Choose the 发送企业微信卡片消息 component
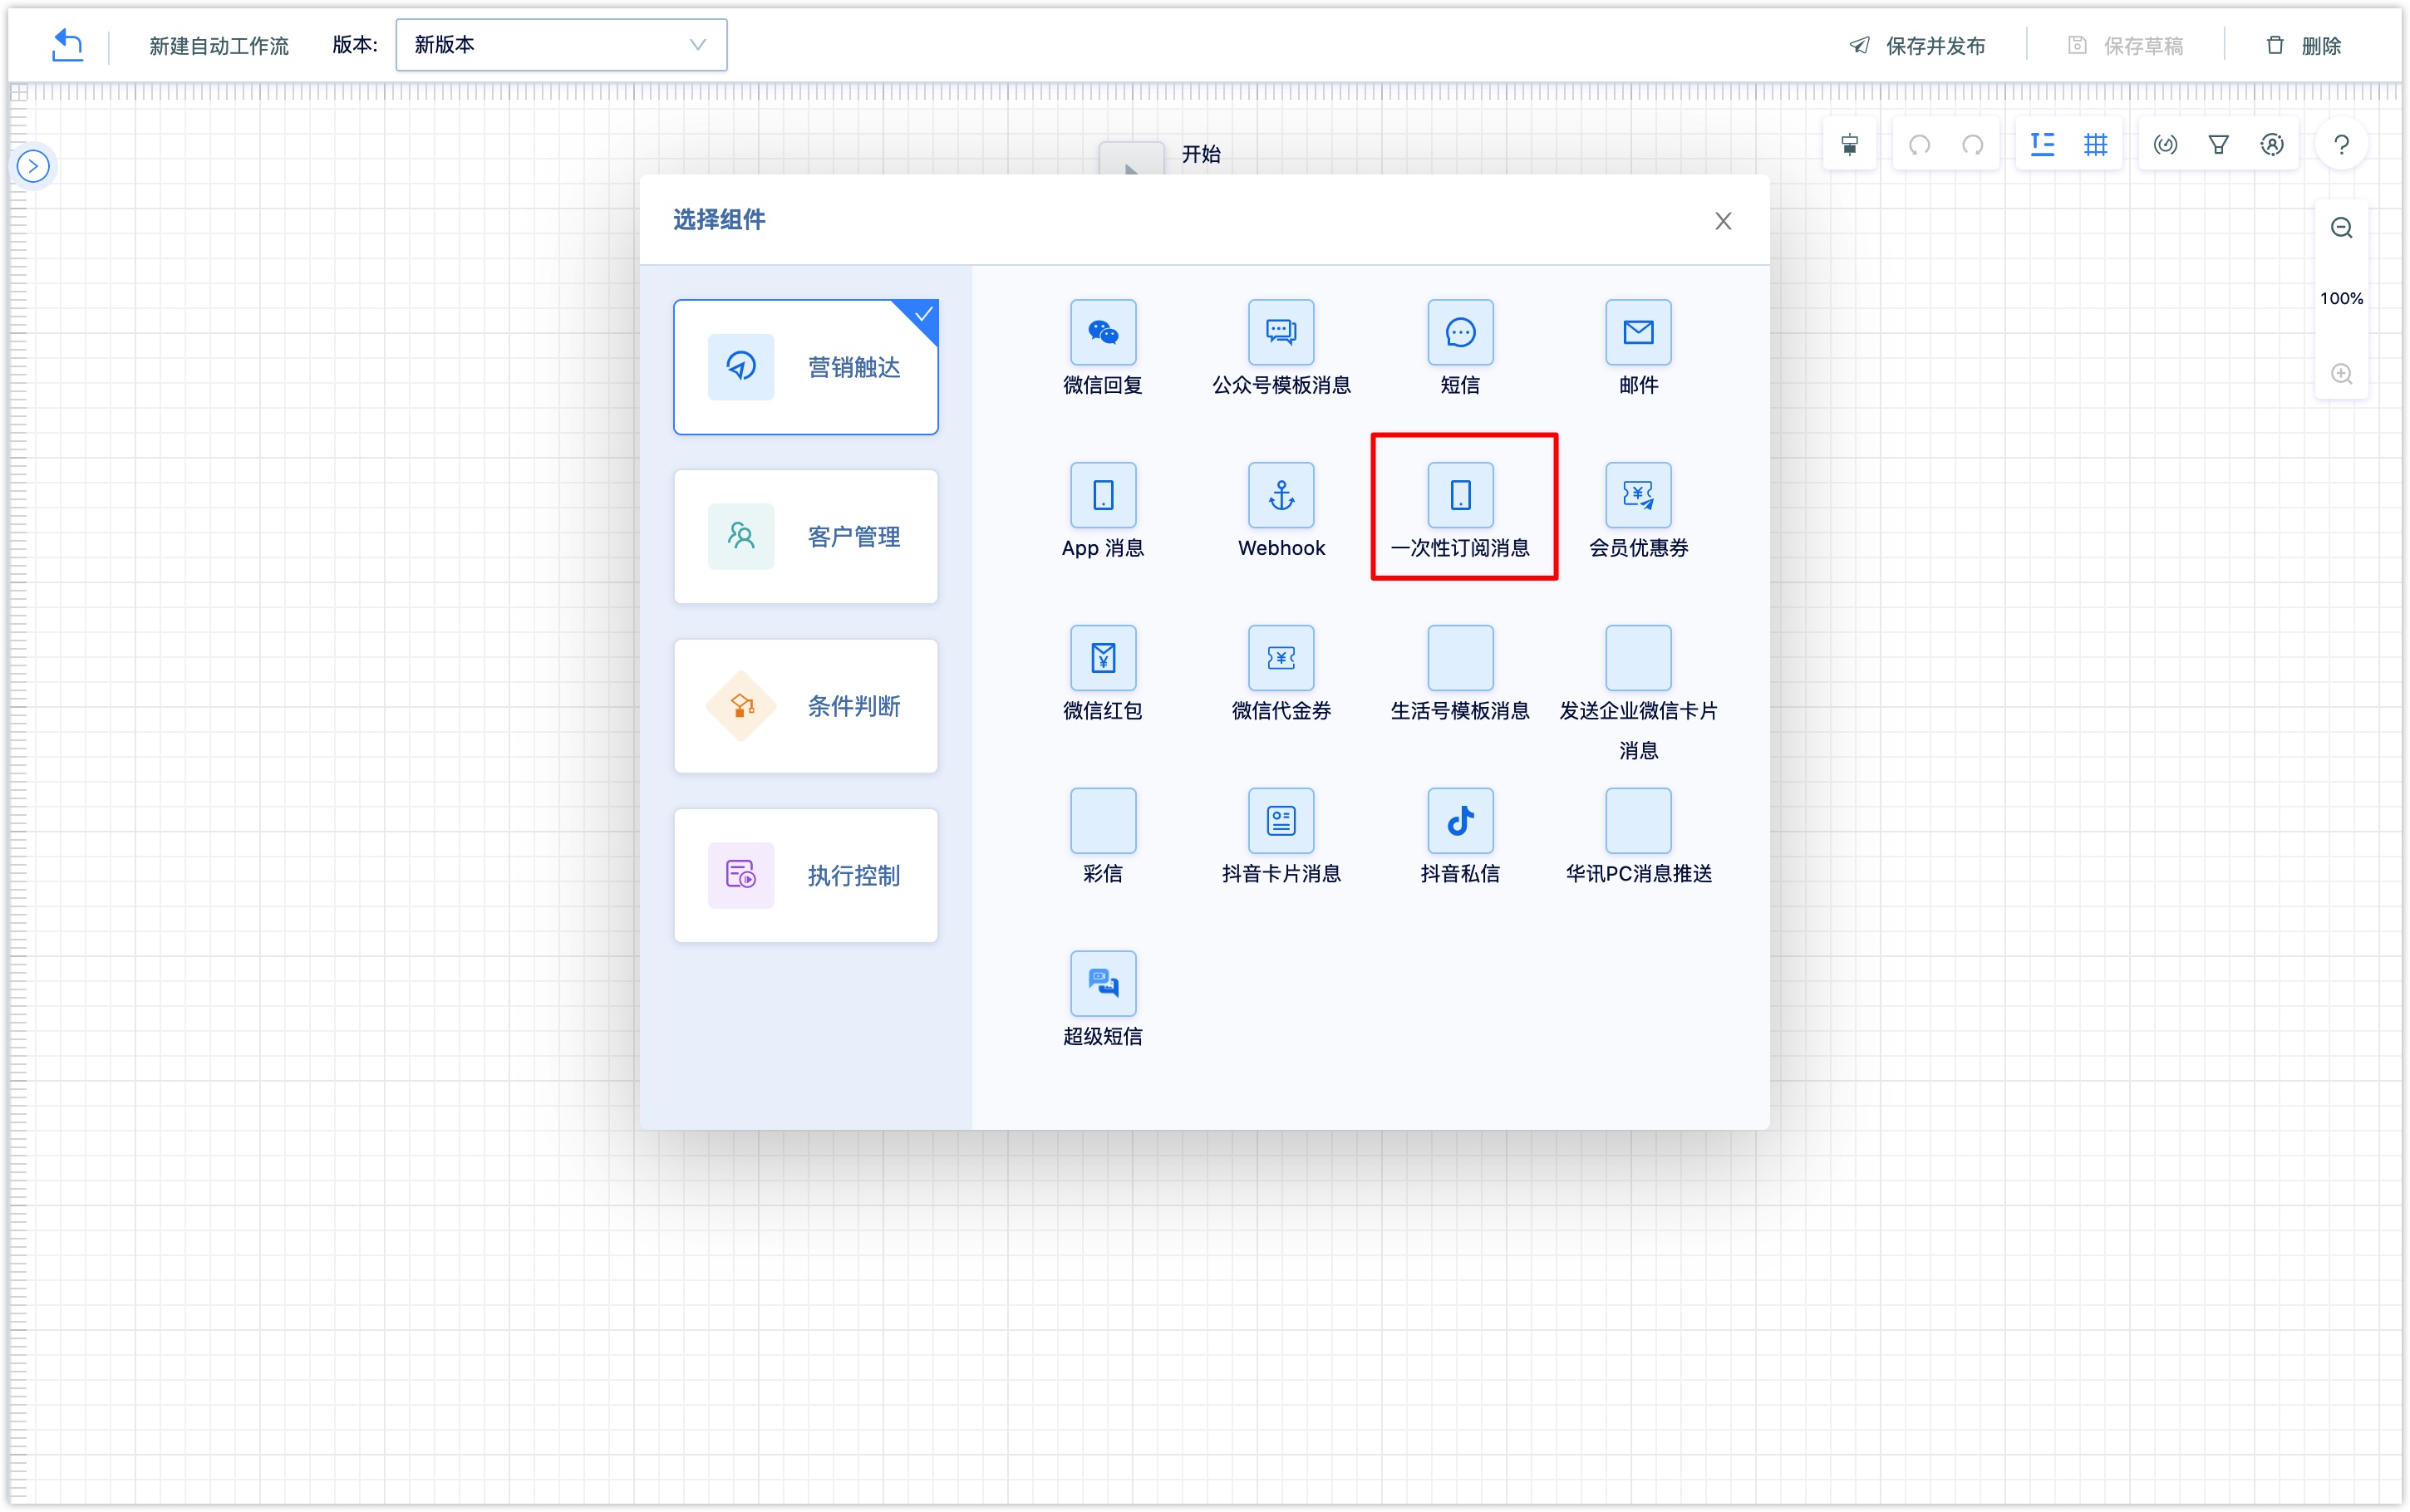The width and height of the screenshot is (2410, 1512). (x=1638, y=693)
